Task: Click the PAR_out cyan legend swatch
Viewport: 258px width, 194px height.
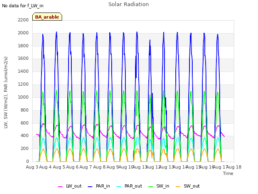Action: click(x=119, y=187)
